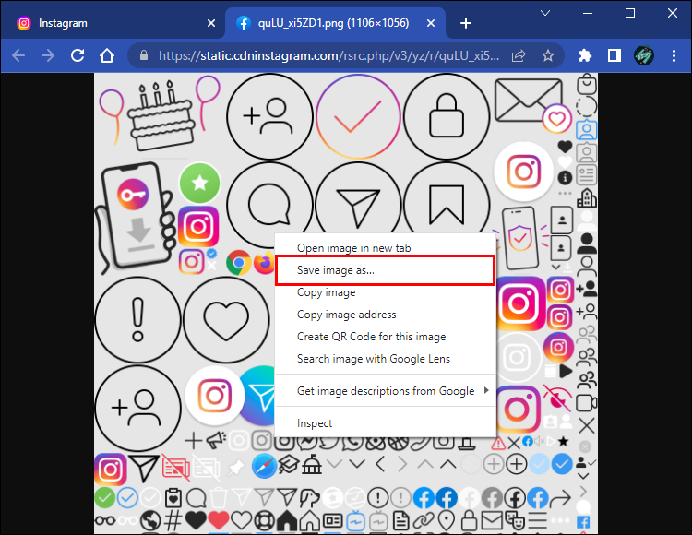This screenshot has width=692, height=535.
Task: Click the green star badge icon
Action: point(199,183)
